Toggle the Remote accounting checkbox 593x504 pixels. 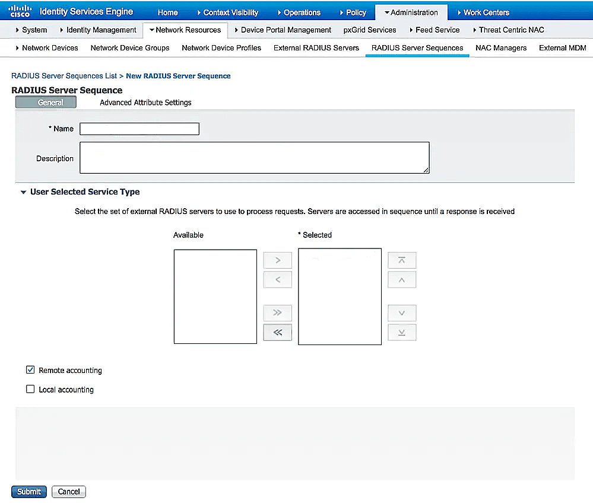tap(30, 370)
